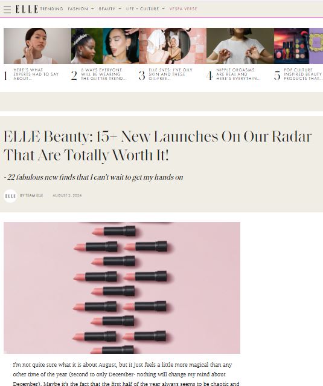
Task: Open the hamburger menu icon
Action: click(7, 9)
